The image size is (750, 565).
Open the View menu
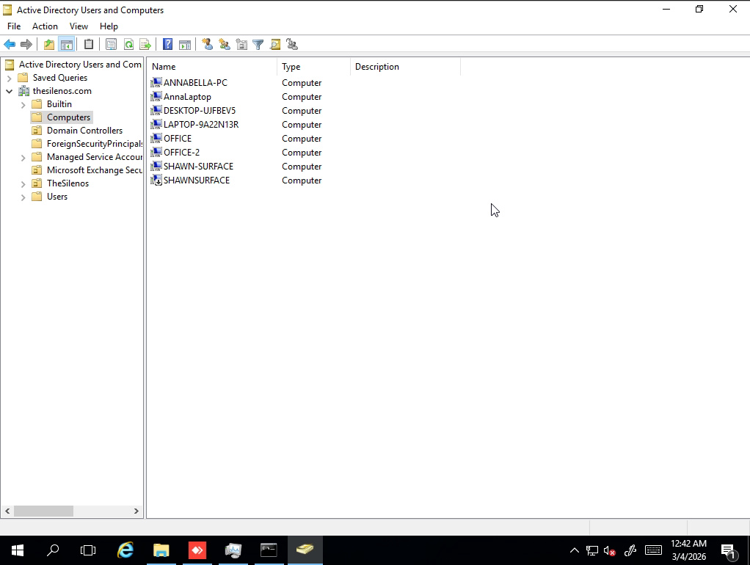(79, 26)
